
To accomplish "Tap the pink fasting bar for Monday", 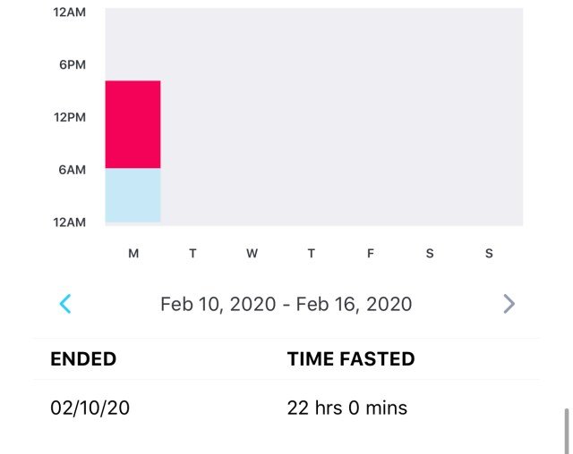I will [133, 124].
